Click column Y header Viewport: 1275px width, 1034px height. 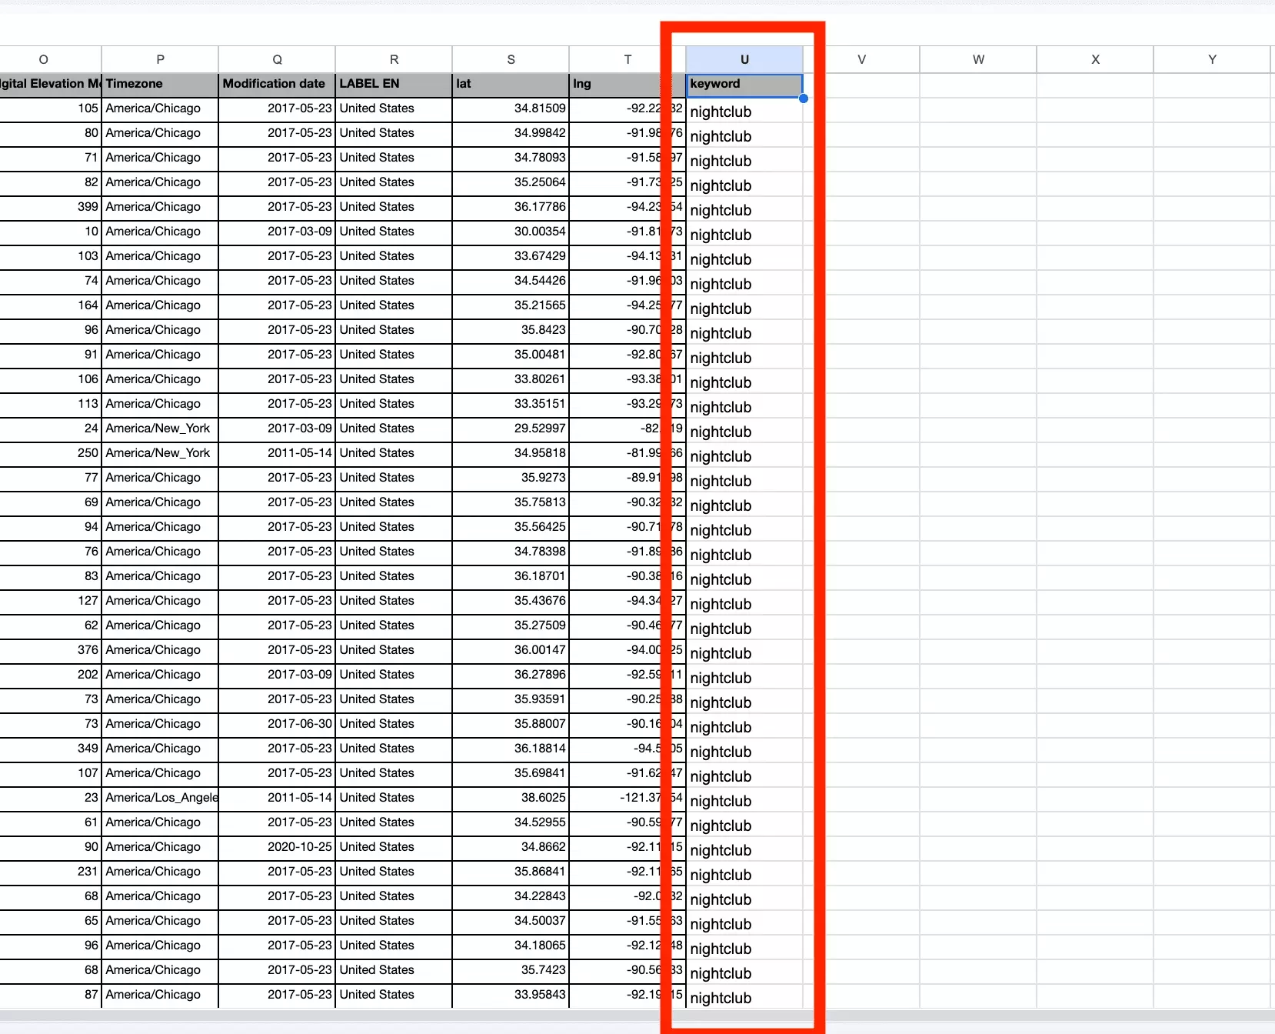click(1212, 59)
